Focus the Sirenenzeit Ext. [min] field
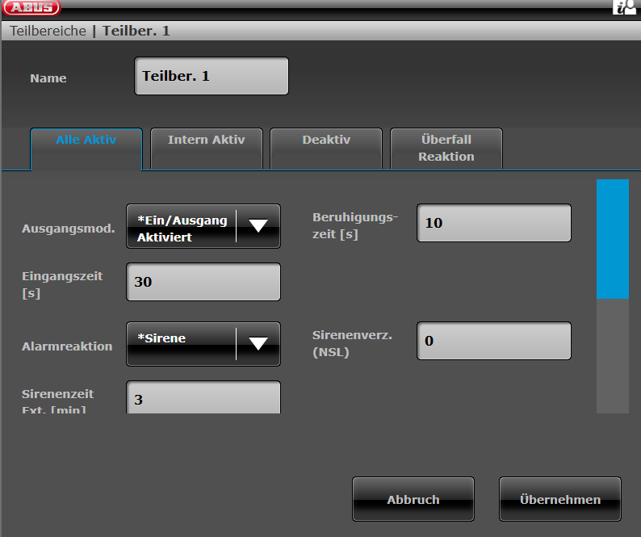This screenshot has width=641, height=537. click(x=203, y=399)
